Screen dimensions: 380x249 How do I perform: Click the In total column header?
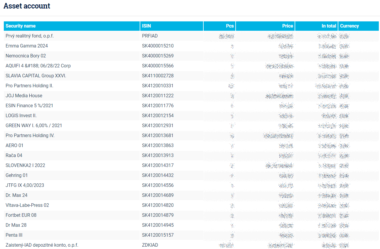pos(329,26)
